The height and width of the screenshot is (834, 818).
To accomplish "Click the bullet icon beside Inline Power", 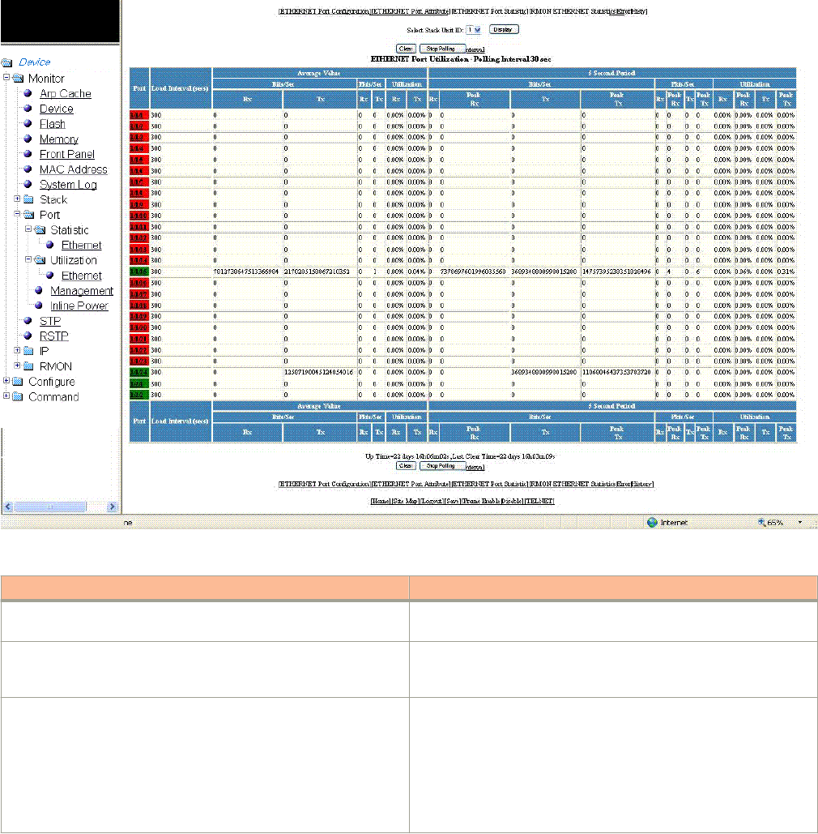I will click(x=39, y=306).
